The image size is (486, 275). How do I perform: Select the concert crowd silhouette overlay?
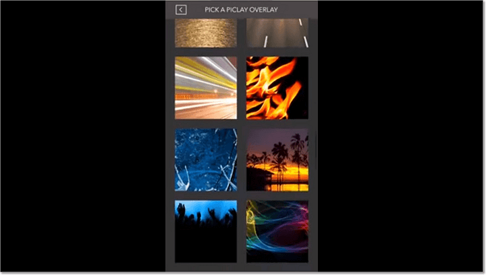[206, 232]
